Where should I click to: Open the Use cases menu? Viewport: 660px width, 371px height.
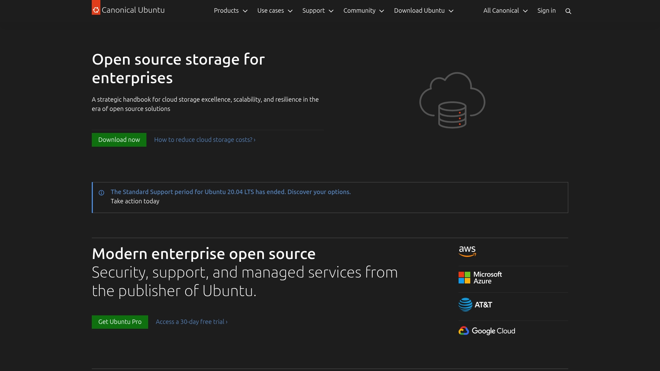(274, 11)
